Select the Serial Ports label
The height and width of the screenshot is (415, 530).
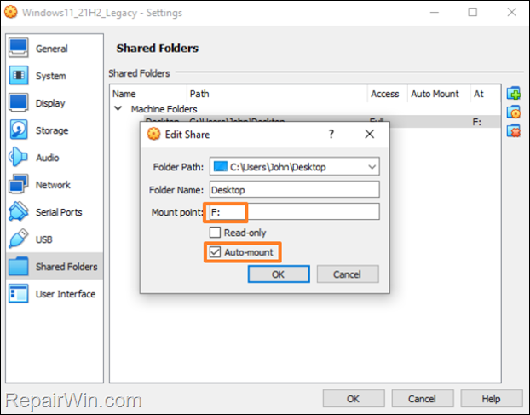coord(59,212)
